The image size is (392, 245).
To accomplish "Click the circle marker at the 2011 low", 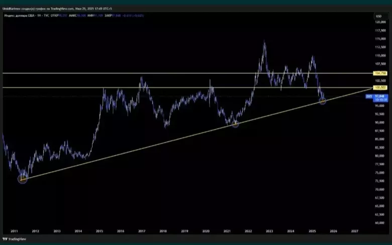I will point(22,178).
